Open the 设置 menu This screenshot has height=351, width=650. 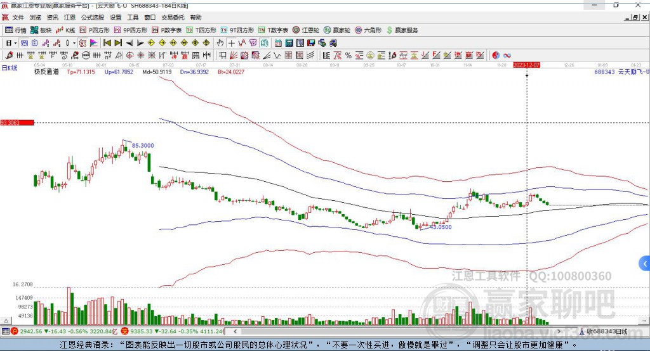116,17
